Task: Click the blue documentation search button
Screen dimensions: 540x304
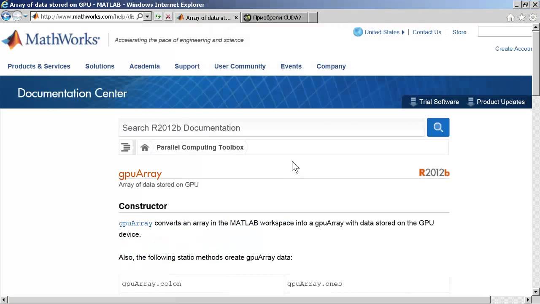Action: (438, 127)
